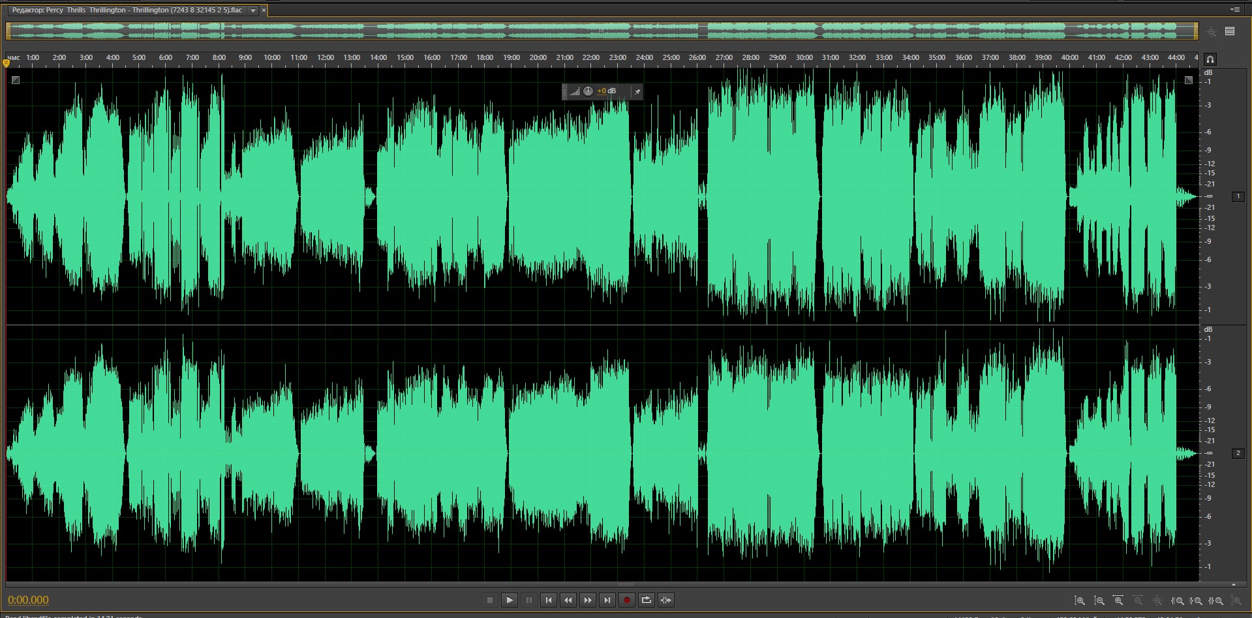This screenshot has width=1252, height=618.
Task: Toggle channel 1 enable button
Action: 1238,196
